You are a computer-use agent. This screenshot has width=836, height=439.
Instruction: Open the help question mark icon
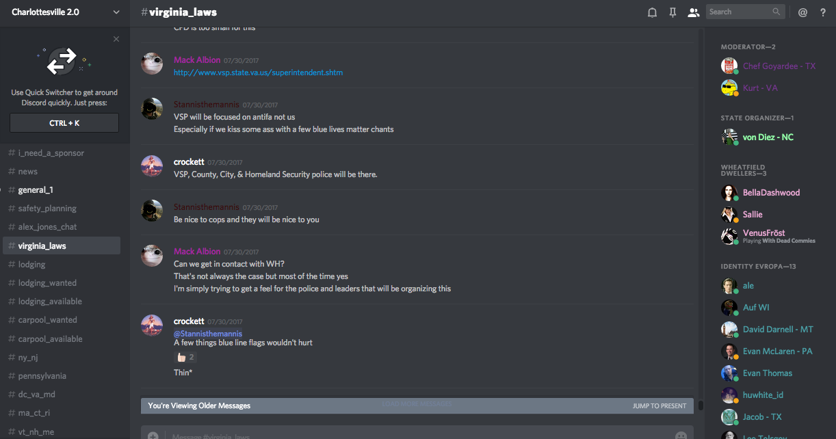click(x=823, y=12)
